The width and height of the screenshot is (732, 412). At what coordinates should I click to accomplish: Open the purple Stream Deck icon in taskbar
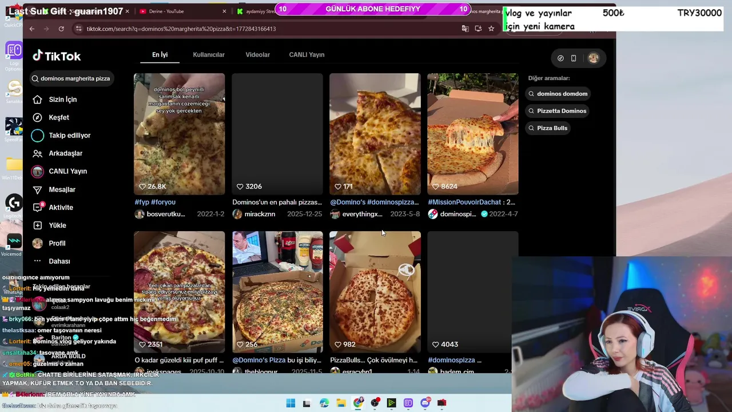pos(408,403)
